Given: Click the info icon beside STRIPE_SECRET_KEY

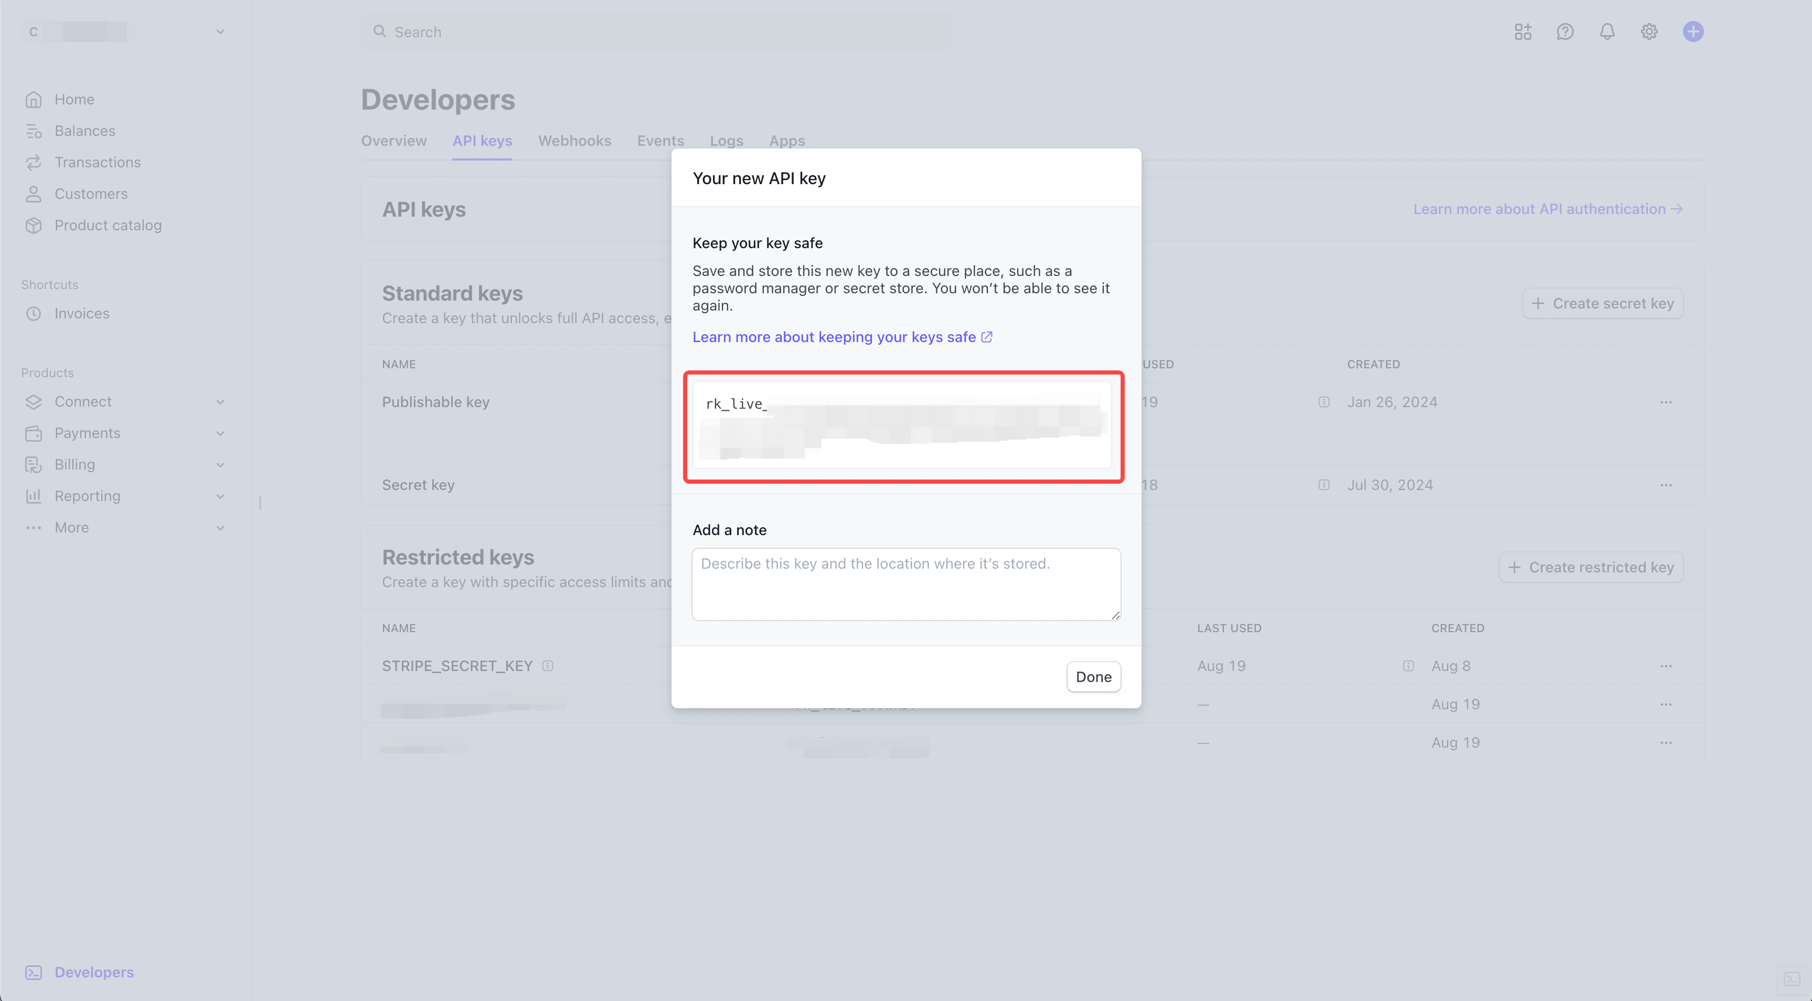Looking at the screenshot, I should (548, 666).
